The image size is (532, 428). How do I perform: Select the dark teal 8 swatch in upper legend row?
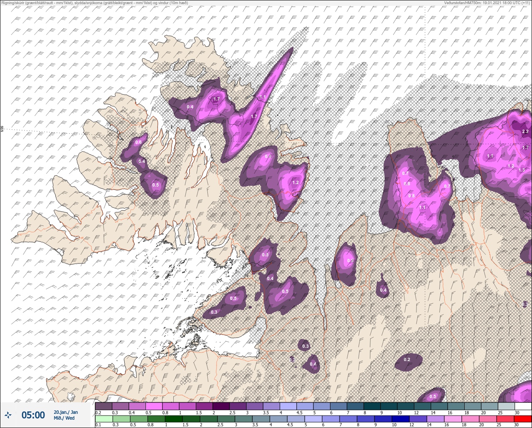[372, 406]
